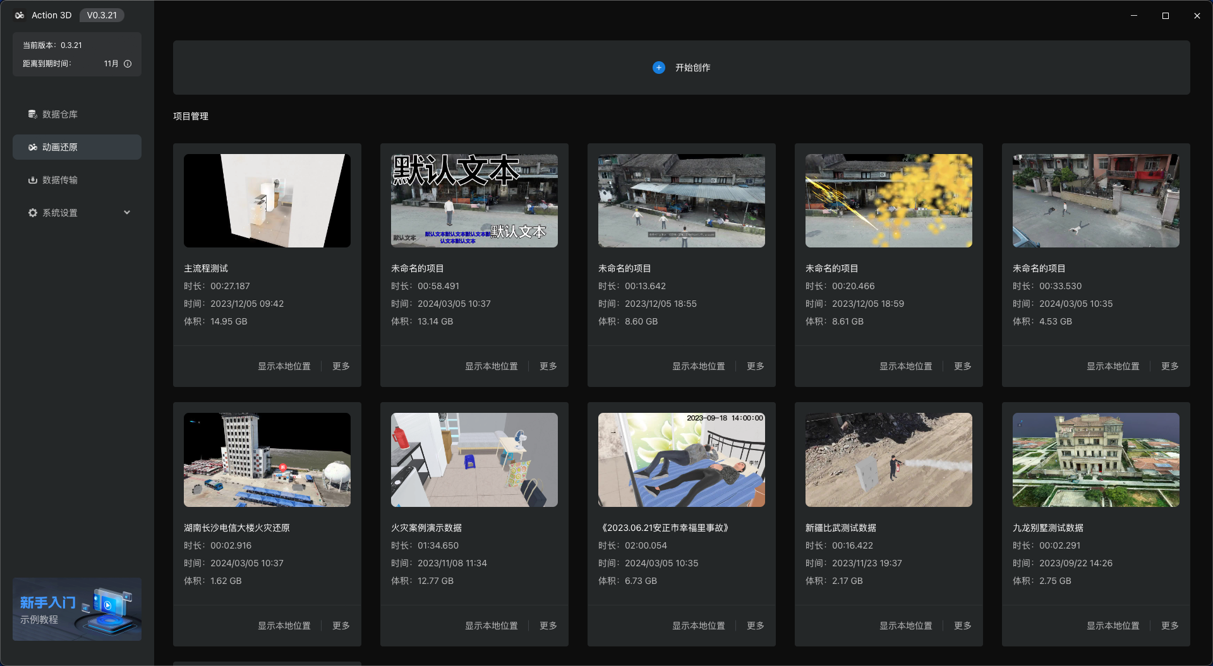The image size is (1213, 666).
Task: Click the 数据仓库 database icon
Action: (x=32, y=114)
